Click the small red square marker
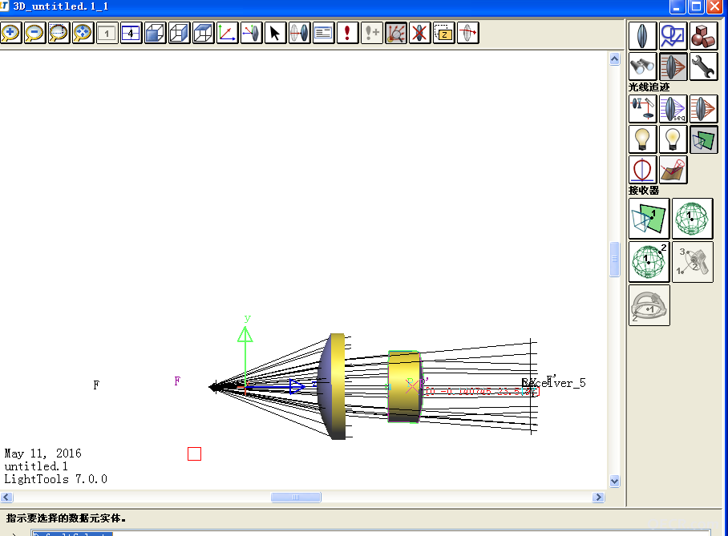 coord(195,453)
